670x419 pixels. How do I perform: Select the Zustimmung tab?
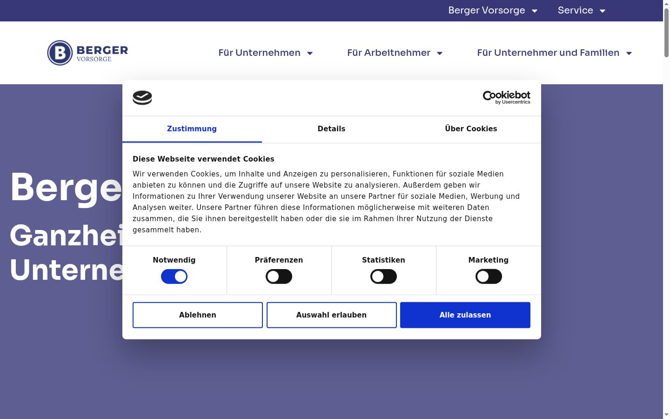192,129
